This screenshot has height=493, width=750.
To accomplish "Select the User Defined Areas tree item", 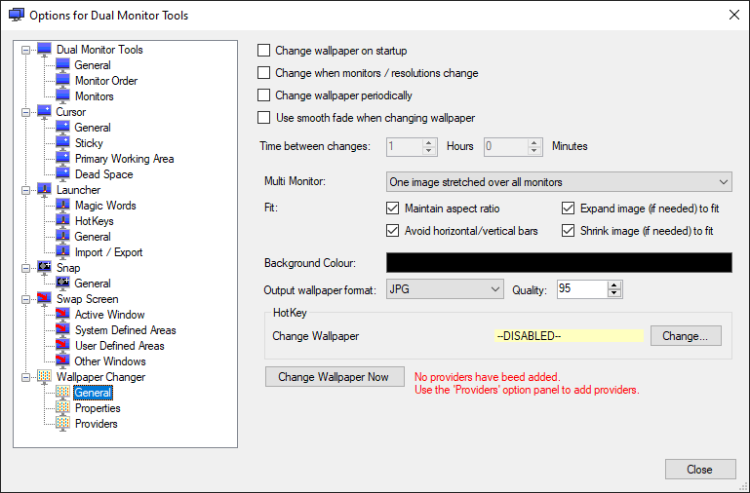I will (x=120, y=345).
